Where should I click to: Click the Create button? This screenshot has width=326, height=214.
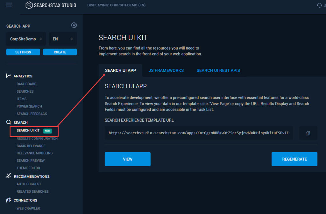tap(60, 52)
